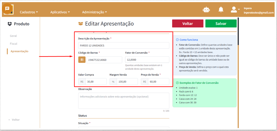Open the Situação dropdown field
The image size is (277, 131).
pyautogui.click(x=124, y=128)
